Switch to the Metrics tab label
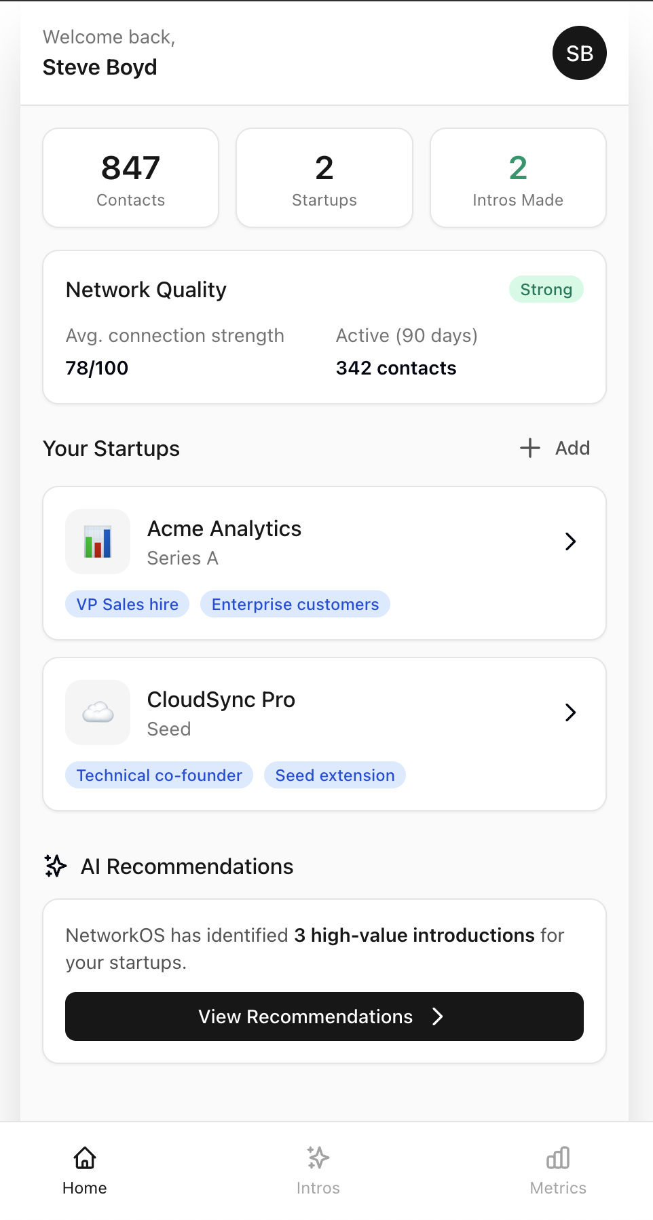The width and height of the screenshot is (653, 1220). click(x=558, y=1188)
